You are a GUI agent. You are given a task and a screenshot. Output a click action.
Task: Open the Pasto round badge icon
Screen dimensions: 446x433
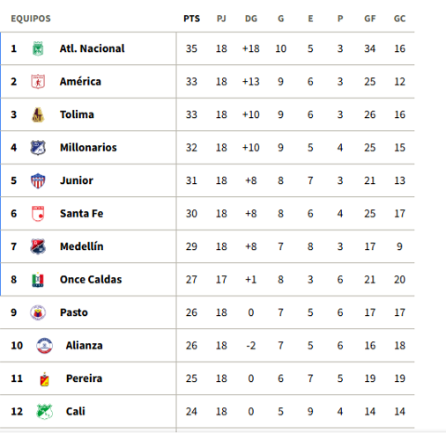click(x=38, y=312)
